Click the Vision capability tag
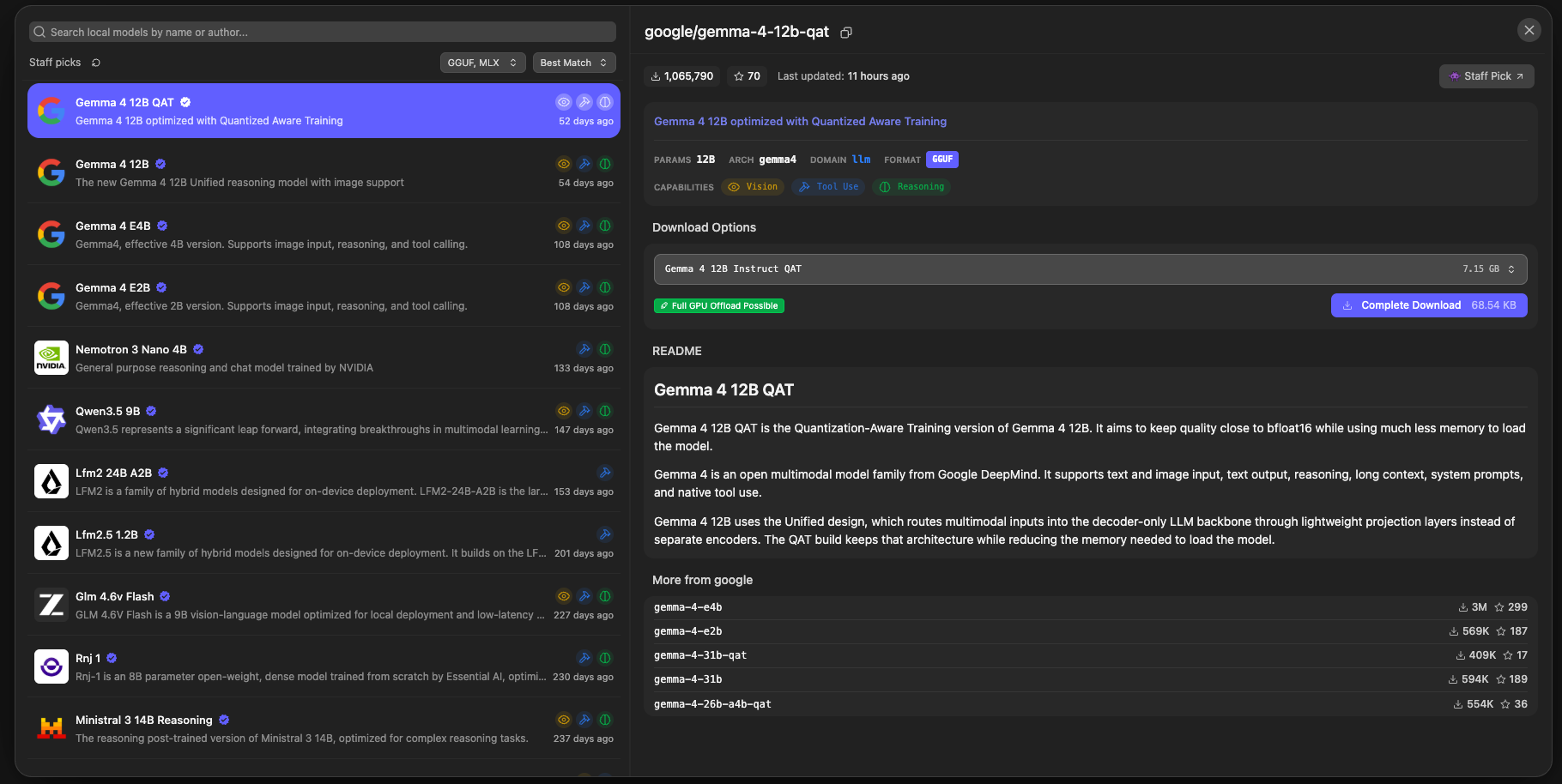Screen dimensions: 1562x784 (x=753, y=187)
